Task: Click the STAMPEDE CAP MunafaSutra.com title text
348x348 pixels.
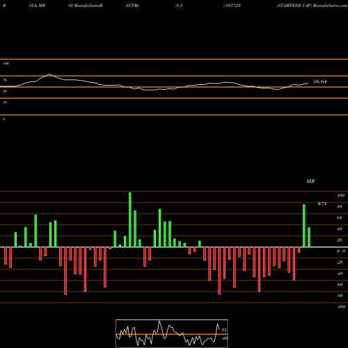Action: pos(312,6)
